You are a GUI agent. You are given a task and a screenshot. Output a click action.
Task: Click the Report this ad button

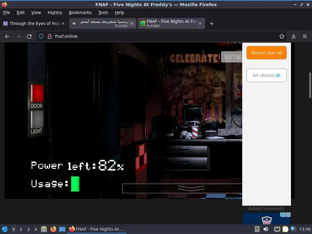[x=266, y=53]
